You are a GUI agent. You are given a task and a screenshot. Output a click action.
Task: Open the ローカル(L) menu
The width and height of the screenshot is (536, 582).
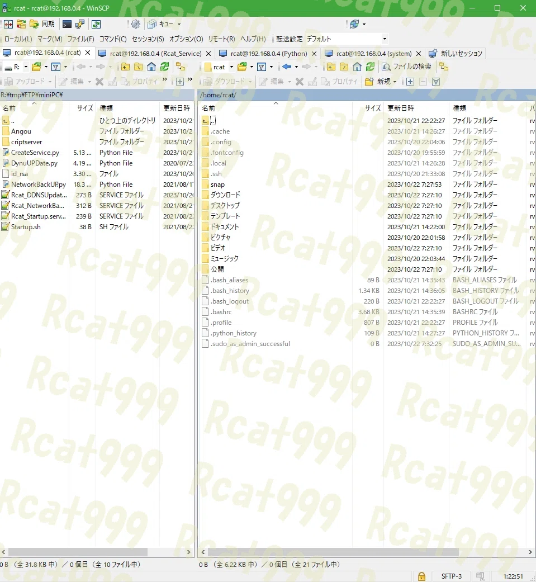[x=18, y=39]
